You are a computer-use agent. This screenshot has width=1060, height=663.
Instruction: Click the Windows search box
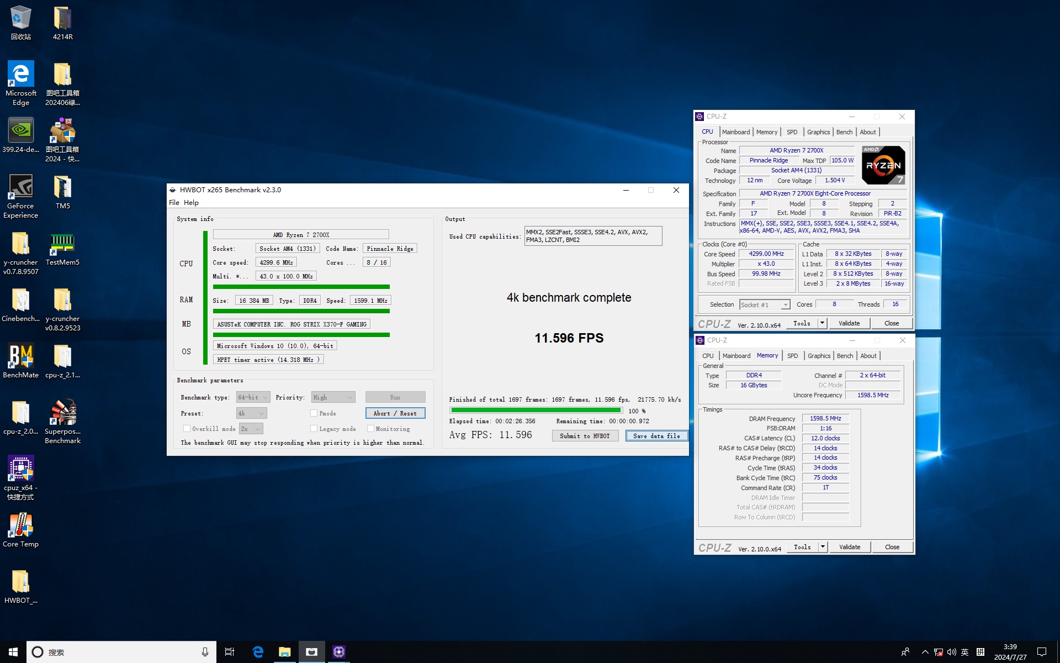click(x=121, y=652)
